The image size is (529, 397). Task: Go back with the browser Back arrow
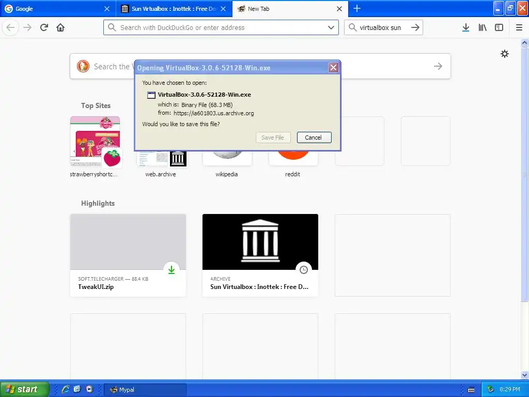[x=10, y=27]
